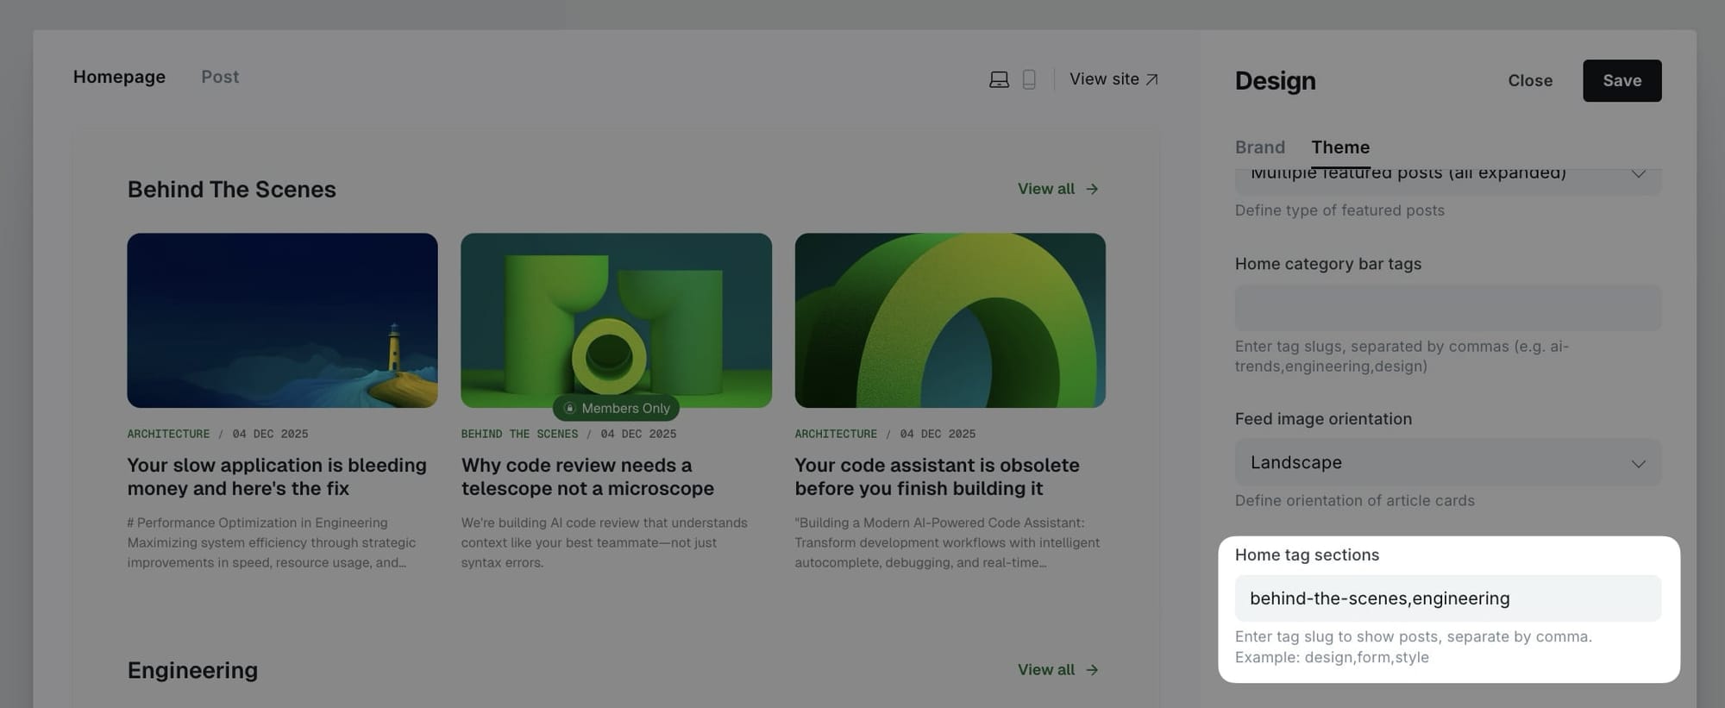The image size is (1725, 708).
Task: Focus the Home tag sections input
Action: [x=1447, y=598]
